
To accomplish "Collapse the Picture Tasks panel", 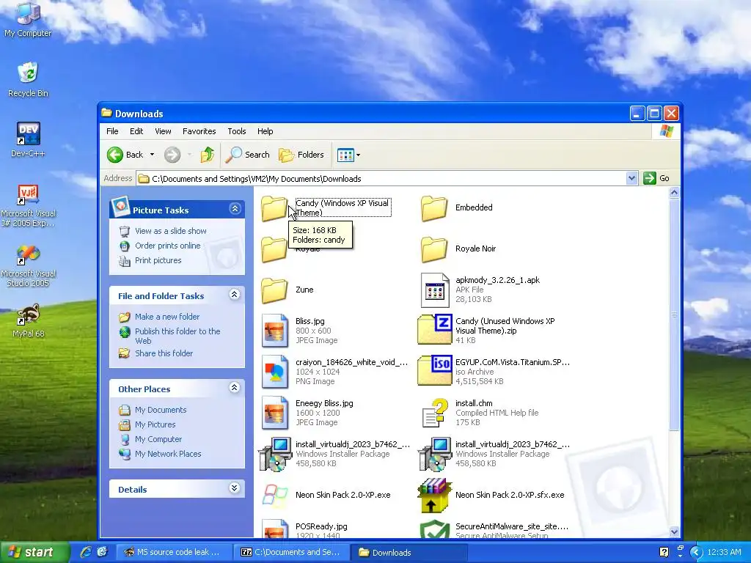I will 235,209.
